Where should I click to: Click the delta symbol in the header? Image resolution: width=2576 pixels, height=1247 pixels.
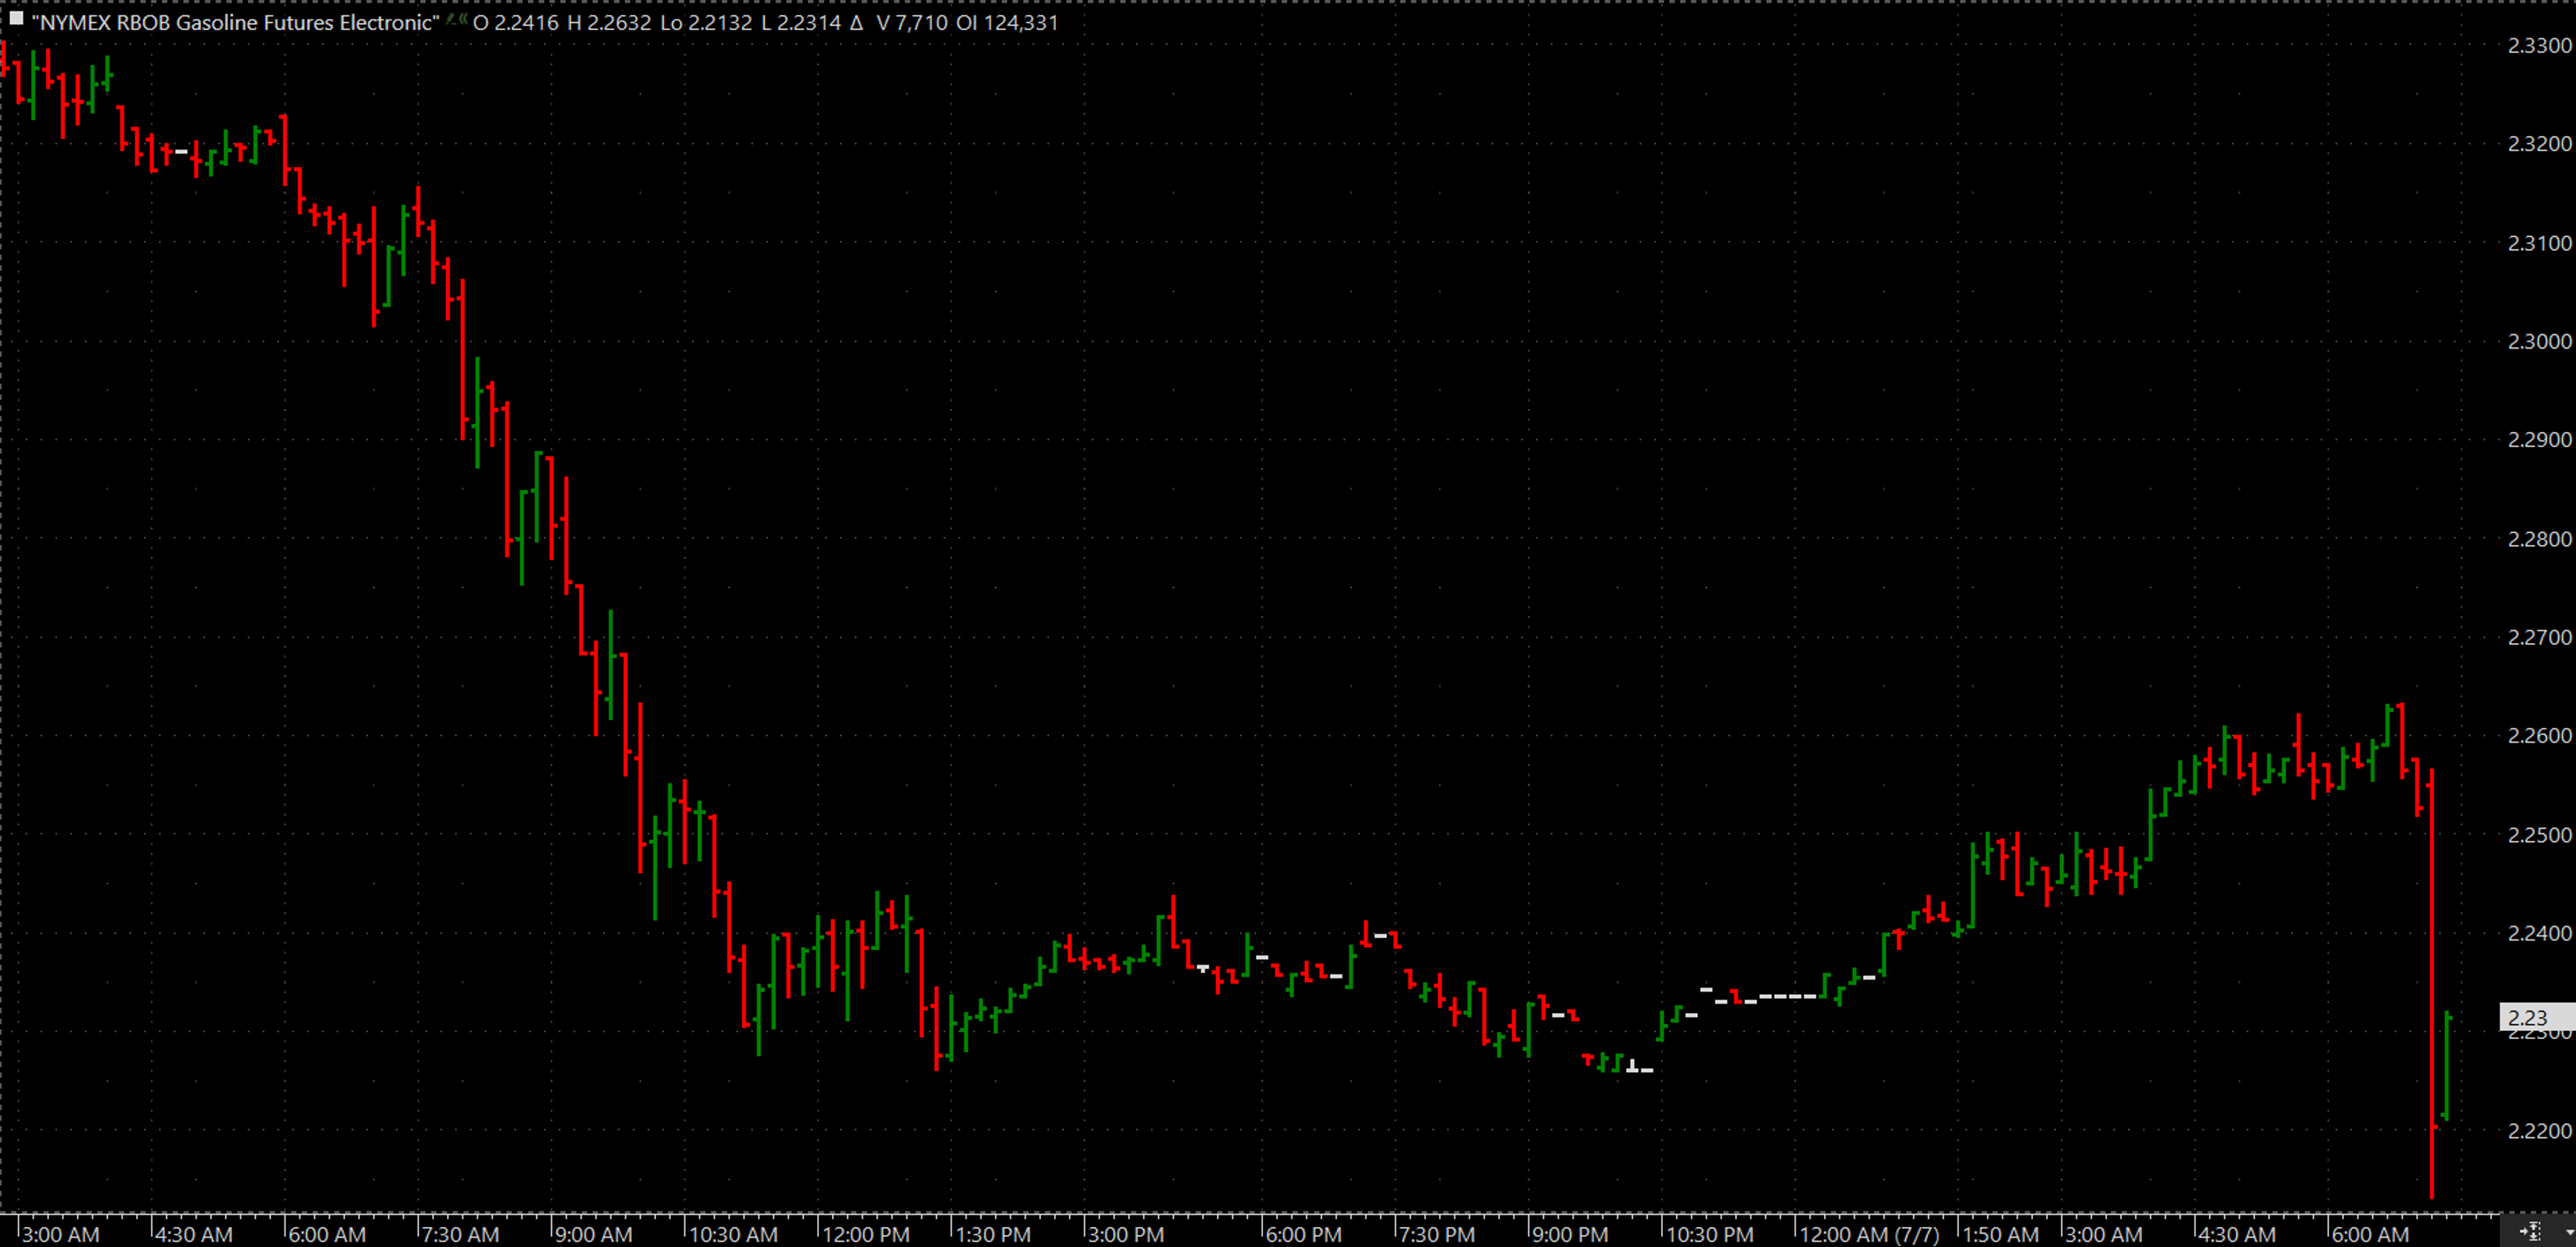coord(856,22)
